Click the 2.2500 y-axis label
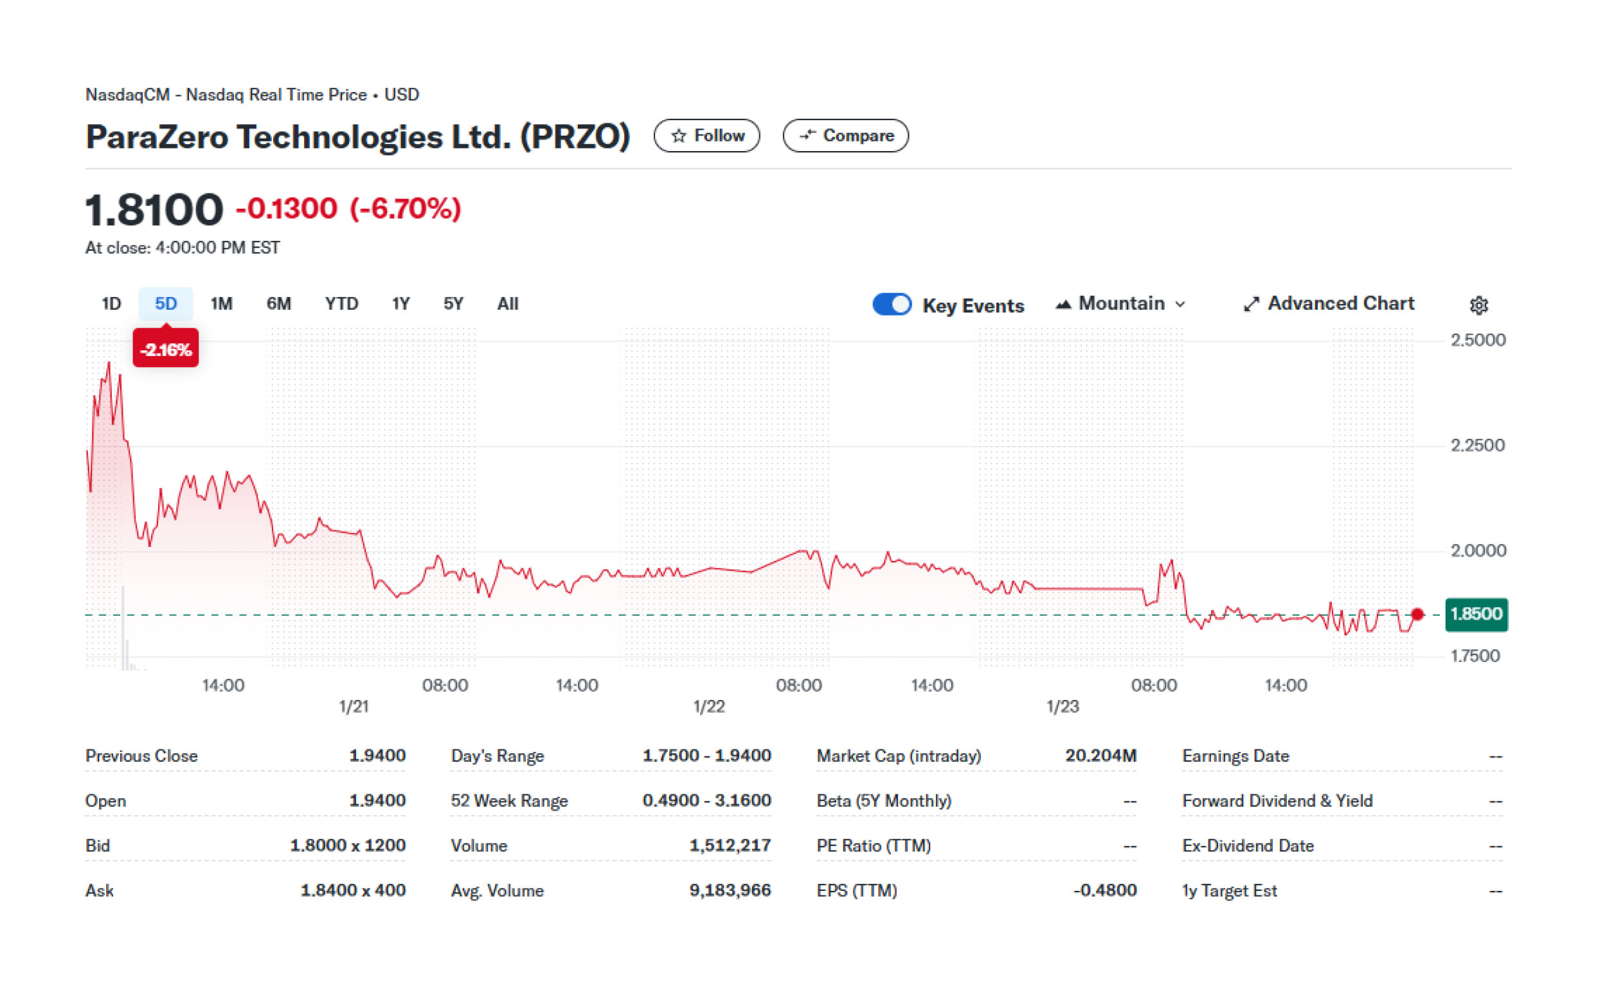The width and height of the screenshot is (1598, 986). tap(1477, 446)
